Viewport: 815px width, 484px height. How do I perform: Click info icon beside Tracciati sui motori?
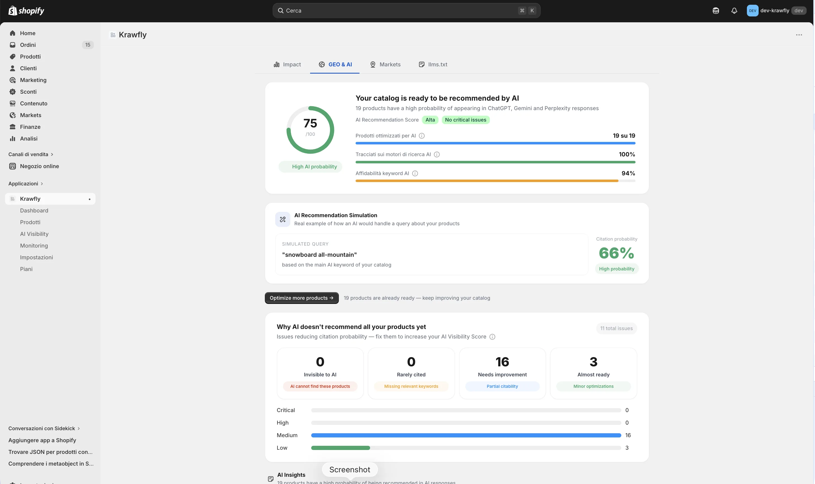(437, 154)
